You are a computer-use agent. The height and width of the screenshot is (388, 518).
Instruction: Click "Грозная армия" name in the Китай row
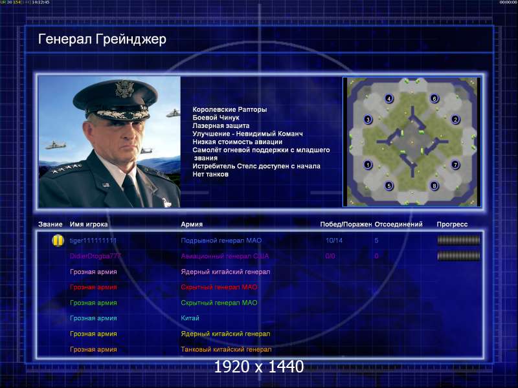coord(93,318)
